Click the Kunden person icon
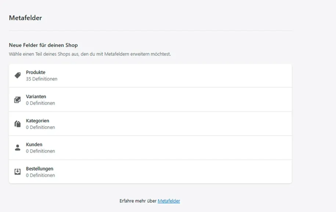Image resolution: width=336 pixels, height=212 pixels. (17, 148)
